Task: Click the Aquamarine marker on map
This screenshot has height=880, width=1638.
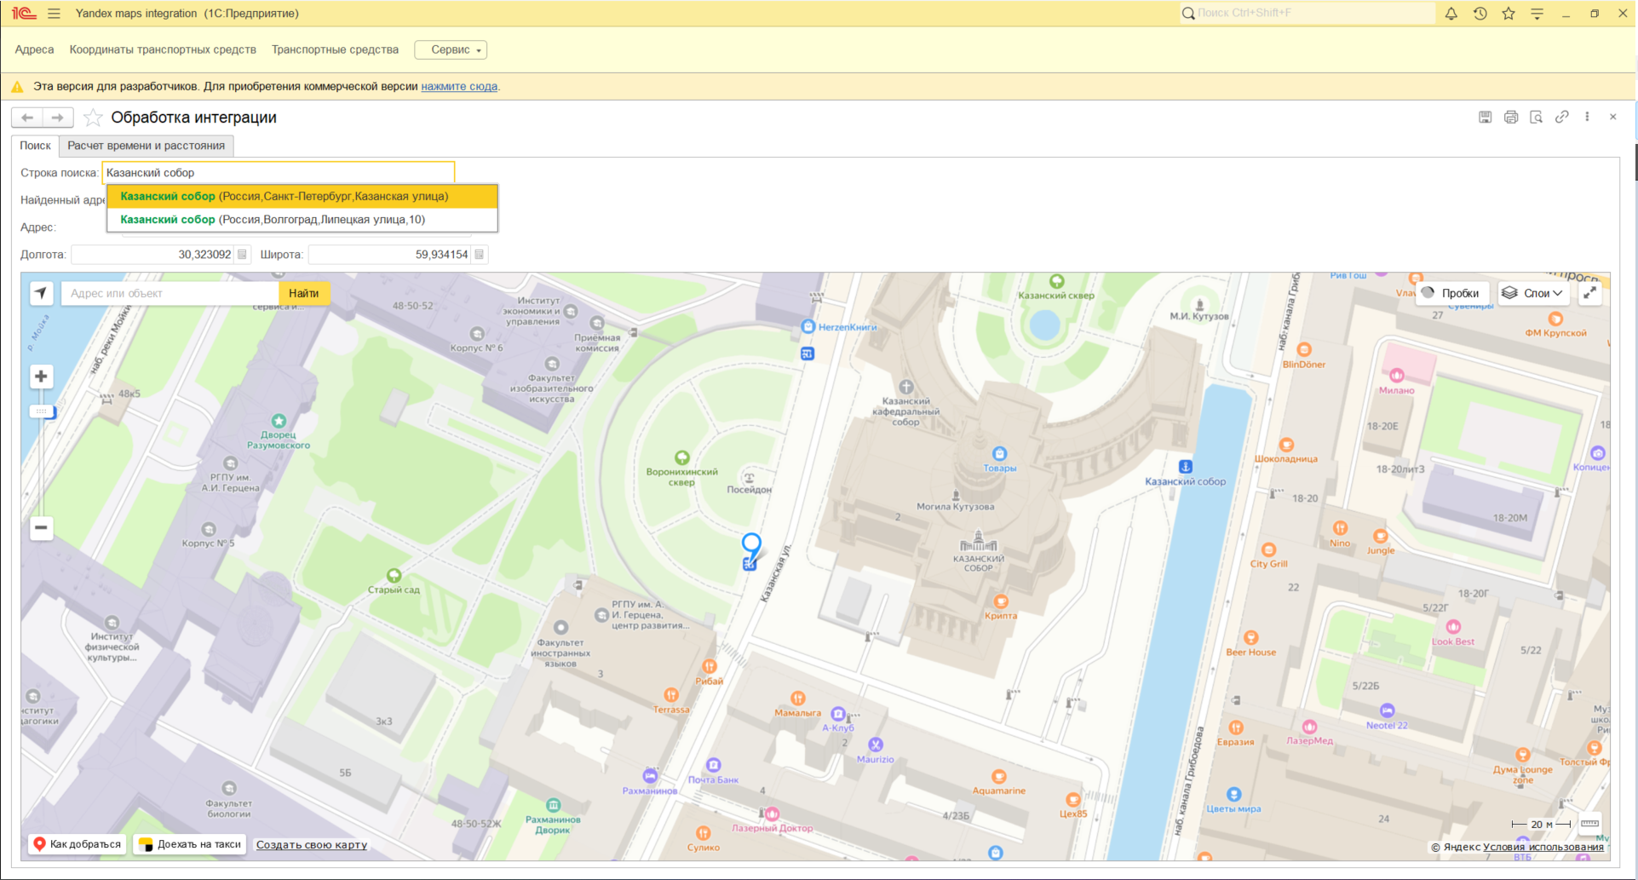Action: pos(999,777)
